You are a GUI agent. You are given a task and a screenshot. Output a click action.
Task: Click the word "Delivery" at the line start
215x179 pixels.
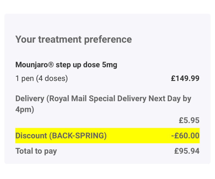click(x=31, y=98)
